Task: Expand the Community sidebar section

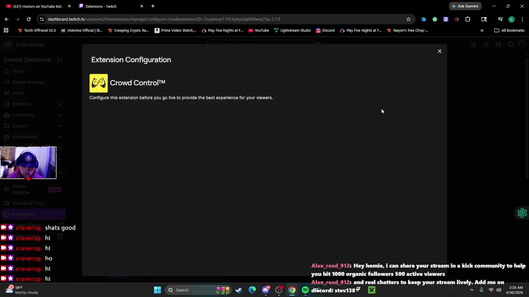Action: pyautogui.click(x=33, y=115)
